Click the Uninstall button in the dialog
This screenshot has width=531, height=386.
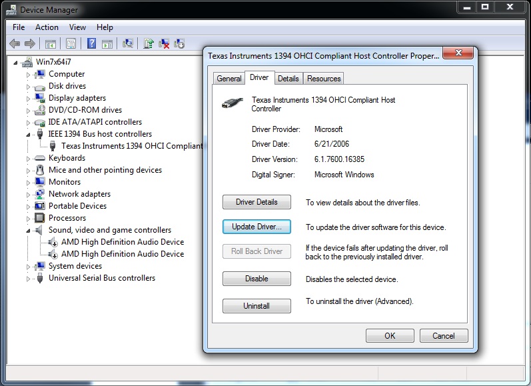pyautogui.click(x=257, y=306)
